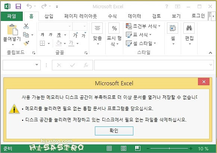Open the 맞춤 alignment group

(x=97, y=34)
